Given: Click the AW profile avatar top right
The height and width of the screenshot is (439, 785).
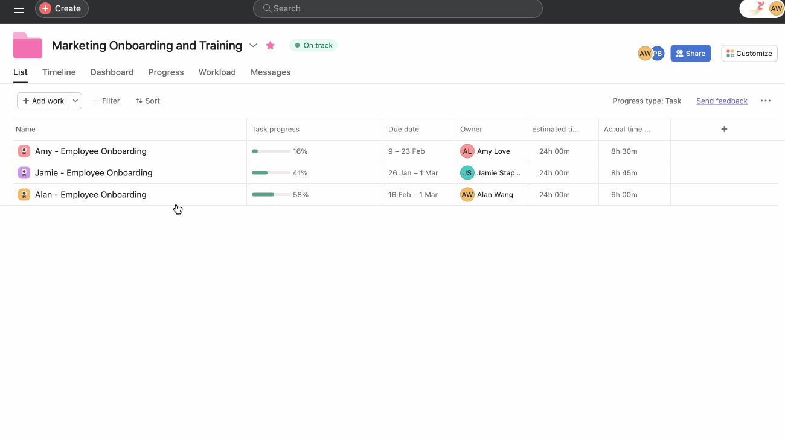Looking at the screenshot, I should tap(775, 8).
